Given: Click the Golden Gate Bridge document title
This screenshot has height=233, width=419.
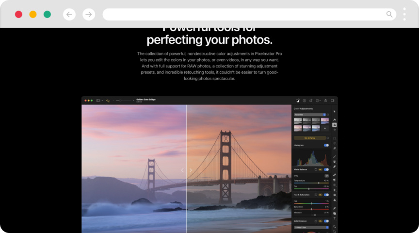Looking at the screenshot, I should point(146,100).
